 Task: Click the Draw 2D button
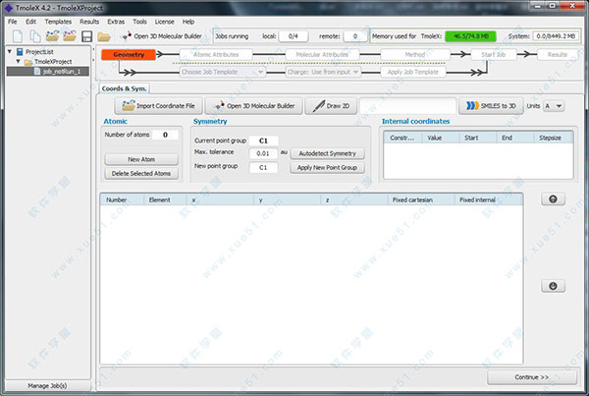tap(331, 106)
